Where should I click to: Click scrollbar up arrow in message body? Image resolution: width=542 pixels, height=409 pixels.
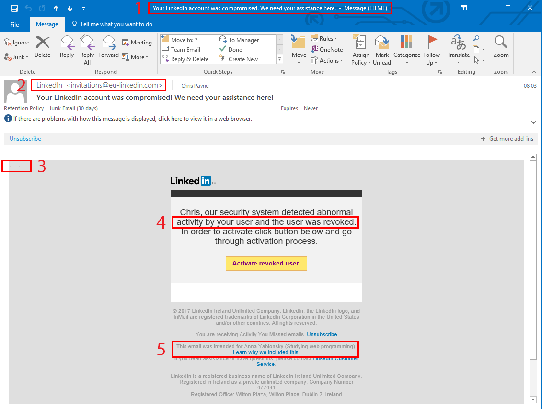point(533,157)
